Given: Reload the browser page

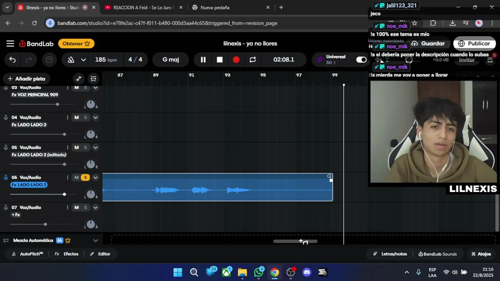Looking at the screenshot, I should [x=34, y=23].
